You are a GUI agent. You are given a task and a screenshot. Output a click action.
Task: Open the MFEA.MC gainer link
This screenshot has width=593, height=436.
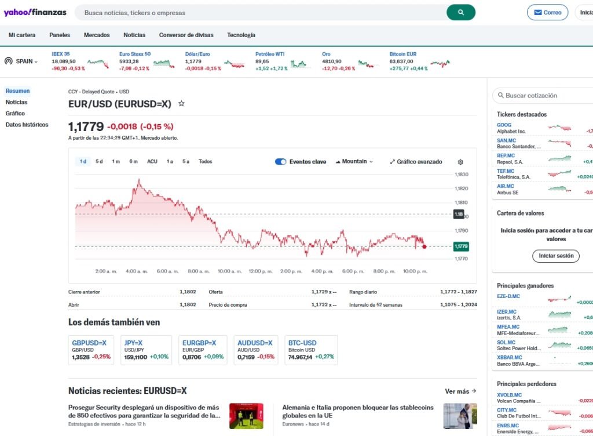[x=508, y=326]
